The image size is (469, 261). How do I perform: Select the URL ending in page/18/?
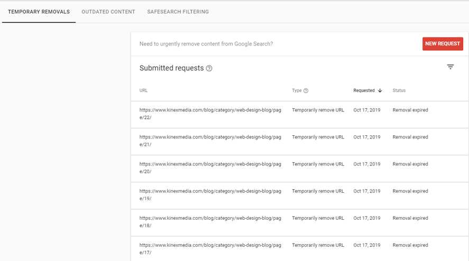[210, 221]
